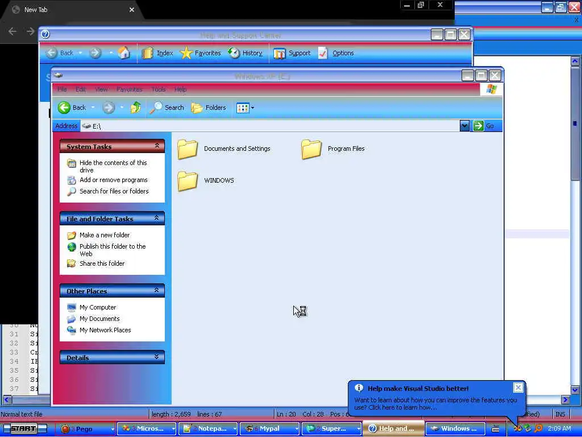Select the WINDOWS folder icon
The image size is (582, 437).
pyautogui.click(x=188, y=180)
